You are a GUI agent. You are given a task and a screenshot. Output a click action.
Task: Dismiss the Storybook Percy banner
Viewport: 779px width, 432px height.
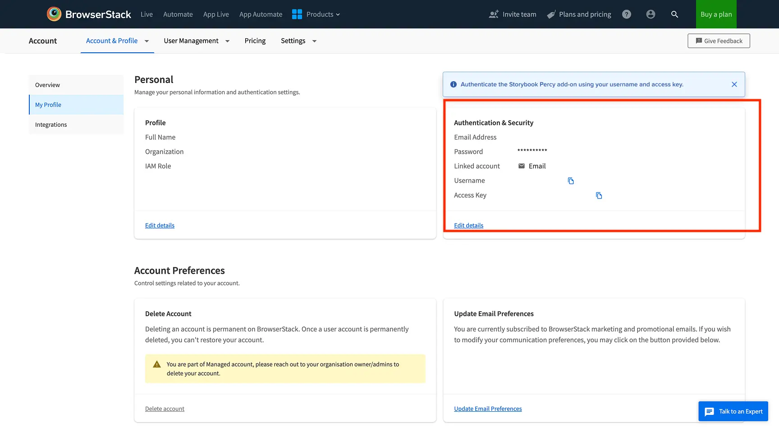point(734,84)
